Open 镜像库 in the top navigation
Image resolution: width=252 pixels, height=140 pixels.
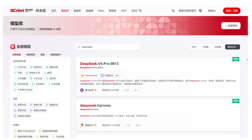[x=77, y=11]
